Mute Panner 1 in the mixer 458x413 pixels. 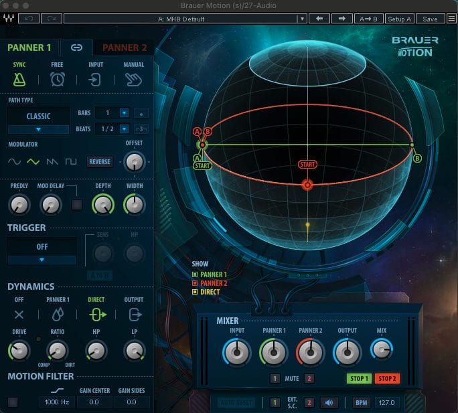coord(275,379)
